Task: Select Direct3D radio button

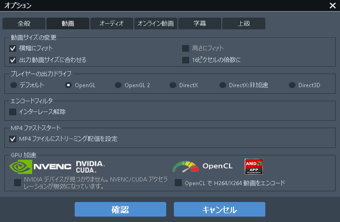Action: coord(292,85)
